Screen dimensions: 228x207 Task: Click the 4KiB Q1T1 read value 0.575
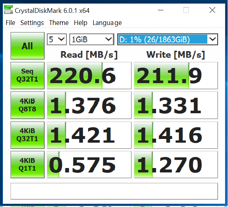point(89,165)
